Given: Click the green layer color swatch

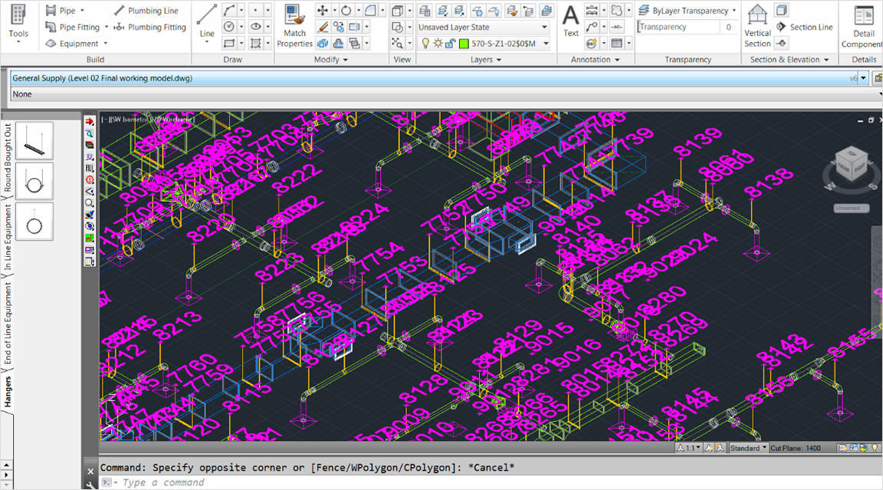Looking at the screenshot, I should tap(464, 44).
